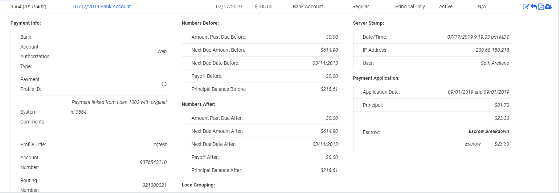Click the Application Date value
The image size is (560, 193).
(x=478, y=92)
